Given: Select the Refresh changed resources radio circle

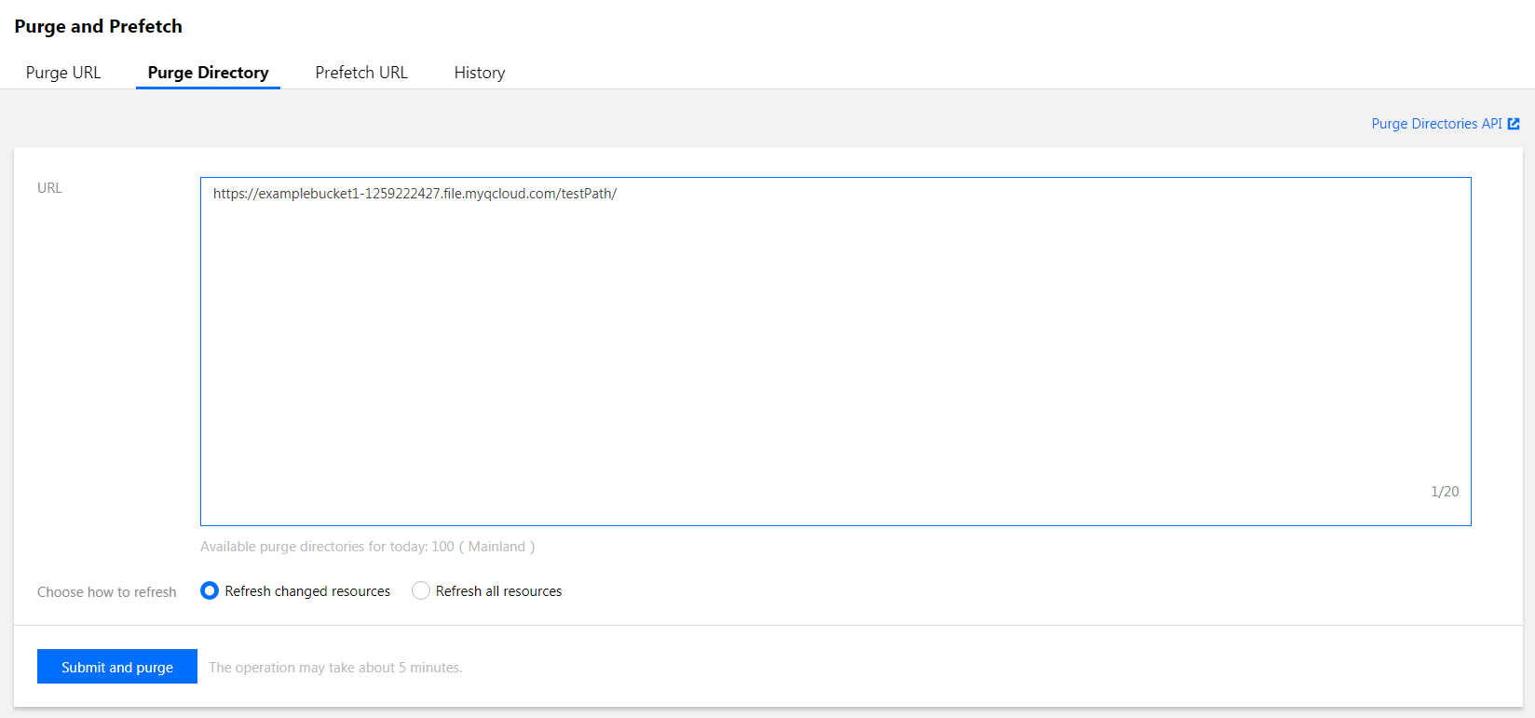Looking at the screenshot, I should tap(210, 590).
